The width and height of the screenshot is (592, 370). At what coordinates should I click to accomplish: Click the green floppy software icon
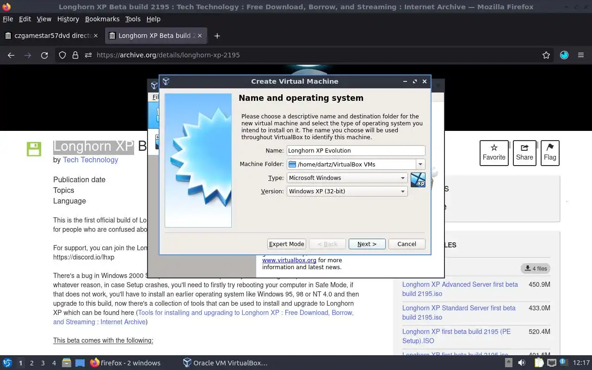[34, 149]
